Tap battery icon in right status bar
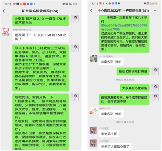The height and width of the screenshot is (151, 162). pyautogui.click(x=155, y=4)
